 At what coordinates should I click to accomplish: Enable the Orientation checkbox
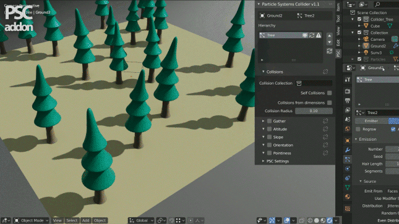pos(269,145)
